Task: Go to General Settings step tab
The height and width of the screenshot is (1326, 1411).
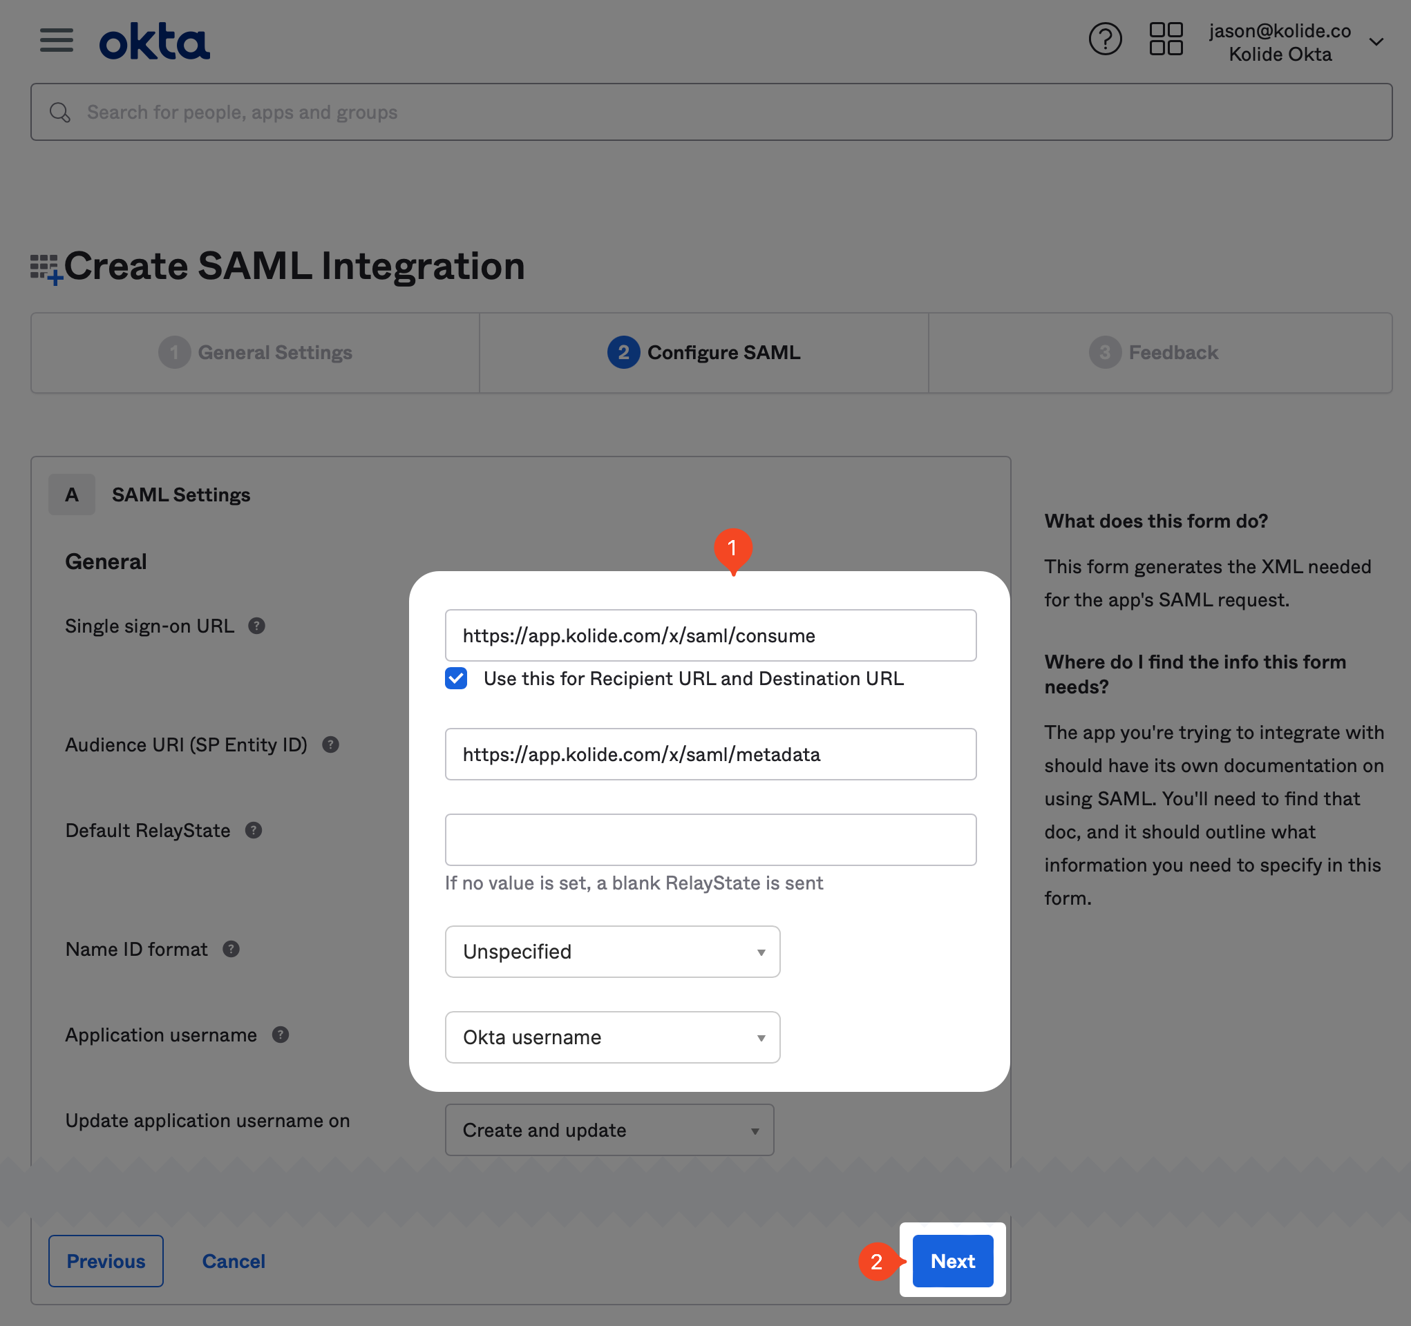Action: (x=256, y=353)
